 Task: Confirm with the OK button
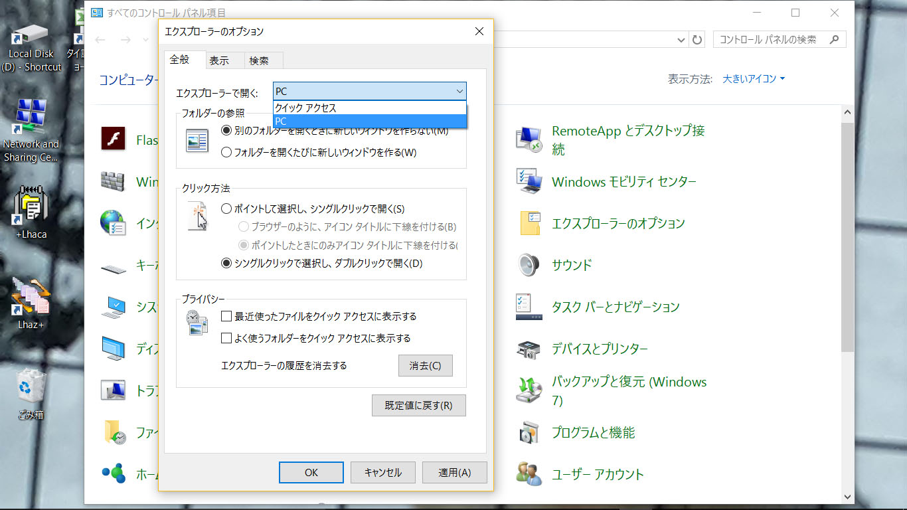point(311,473)
